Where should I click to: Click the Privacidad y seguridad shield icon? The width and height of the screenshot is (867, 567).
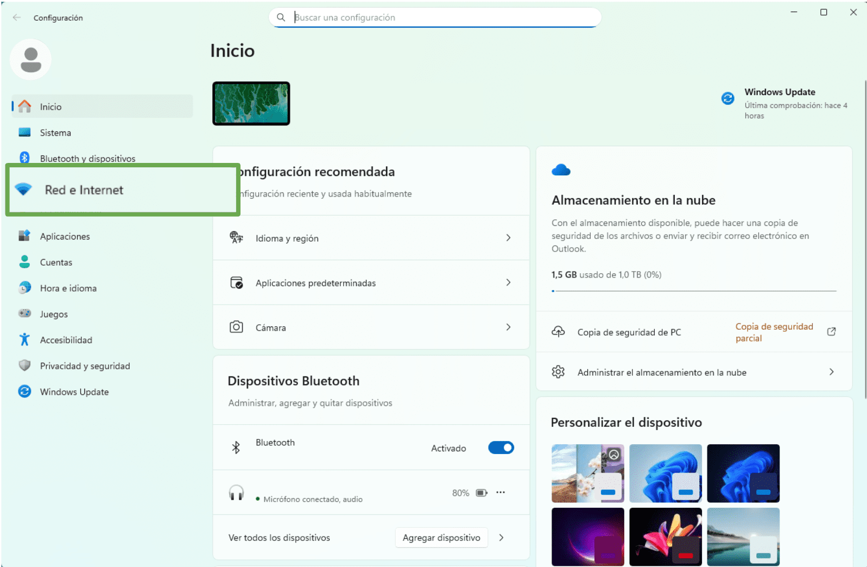24,366
